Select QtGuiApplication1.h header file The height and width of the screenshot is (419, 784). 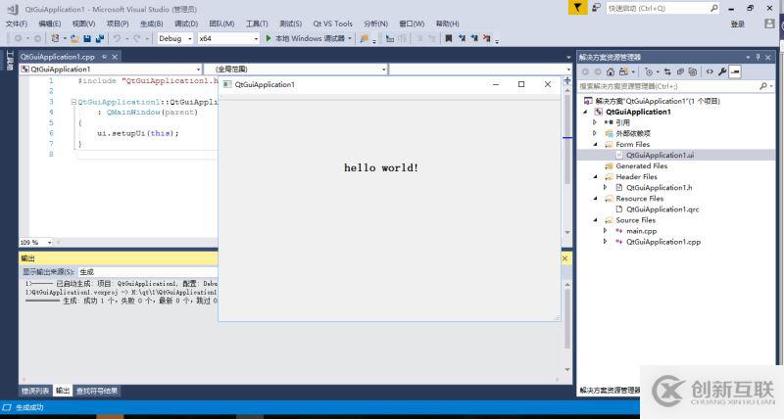[659, 188]
